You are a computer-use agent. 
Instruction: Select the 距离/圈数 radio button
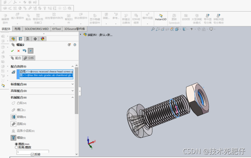(16, 147)
